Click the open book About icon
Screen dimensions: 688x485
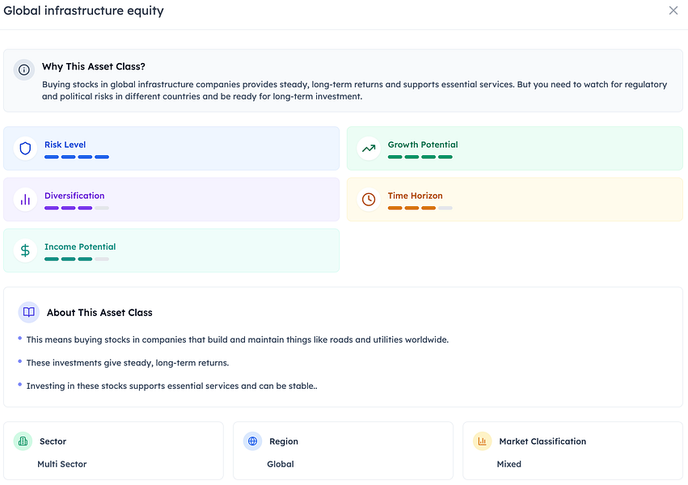pyautogui.click(x=29, y=312)
